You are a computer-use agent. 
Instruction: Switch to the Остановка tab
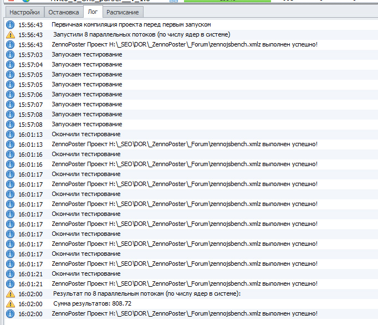pos(64,12)
